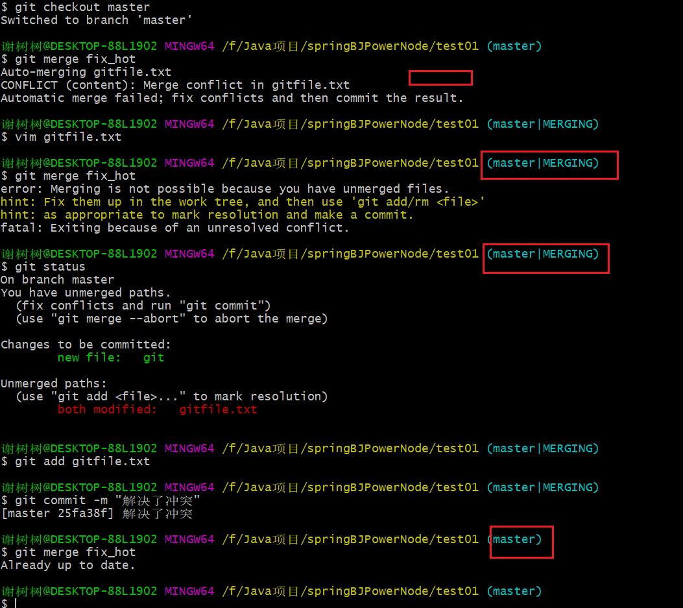Click the 'git merge --abort' usage hint line
The image size is (683, 608).
pyautogui.click(x=172, y=319)
